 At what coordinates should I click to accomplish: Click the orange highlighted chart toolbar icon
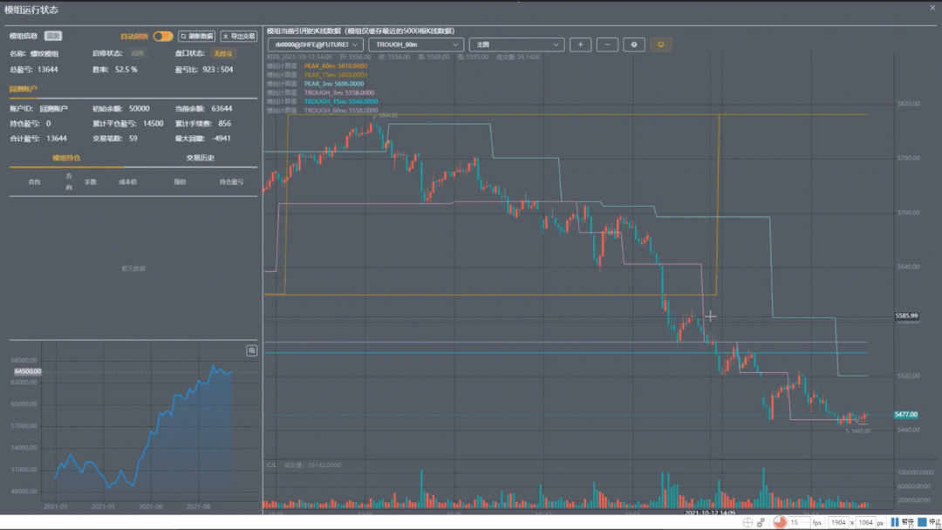pyautogui.click(x=660, y=44)
